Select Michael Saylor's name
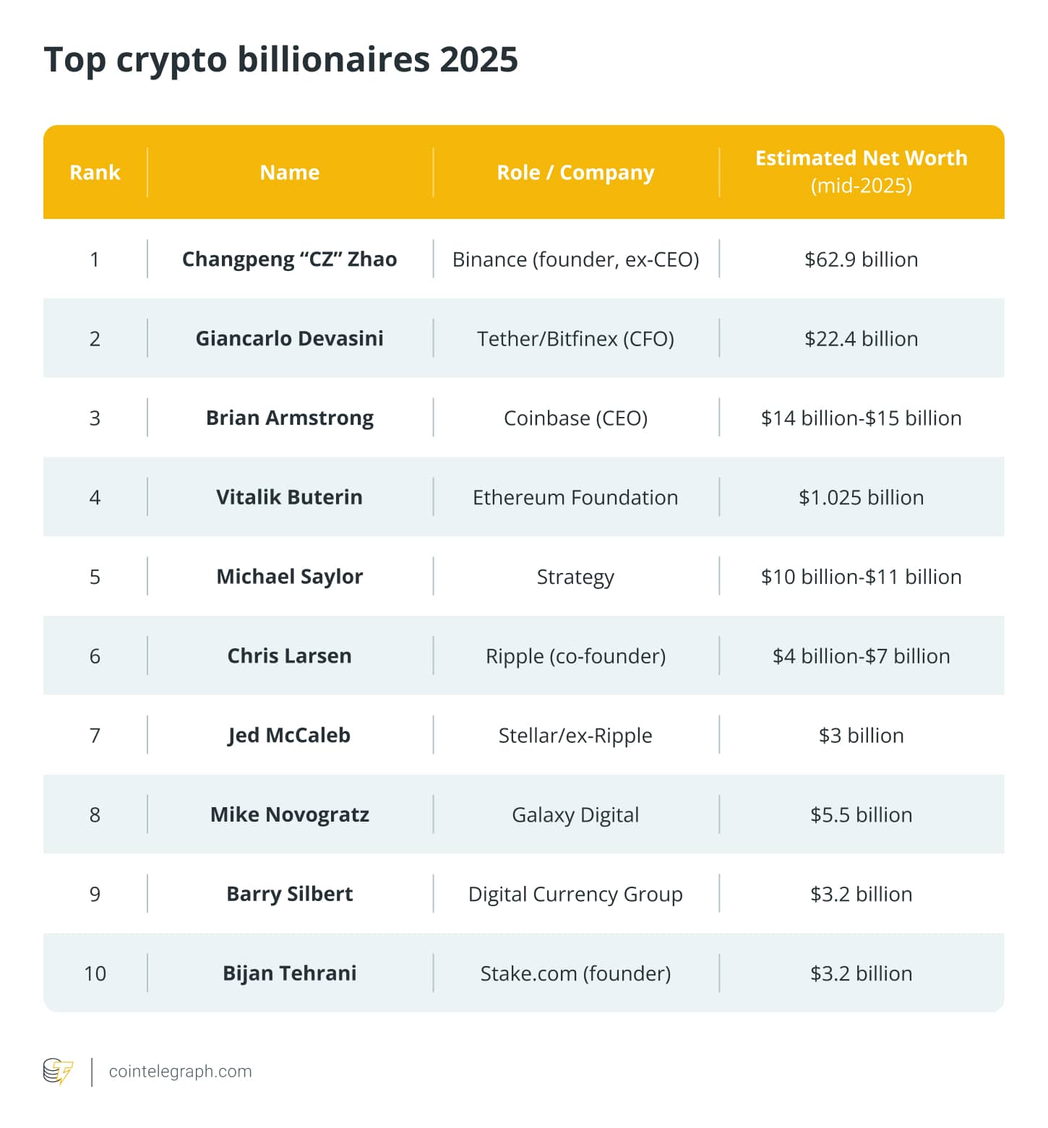The width and height of the screenshot is (1048, 1128). tap(289, 577)
